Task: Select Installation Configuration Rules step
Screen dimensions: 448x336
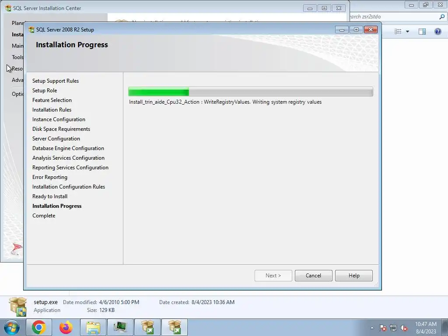Action: (x=69, y=187)
